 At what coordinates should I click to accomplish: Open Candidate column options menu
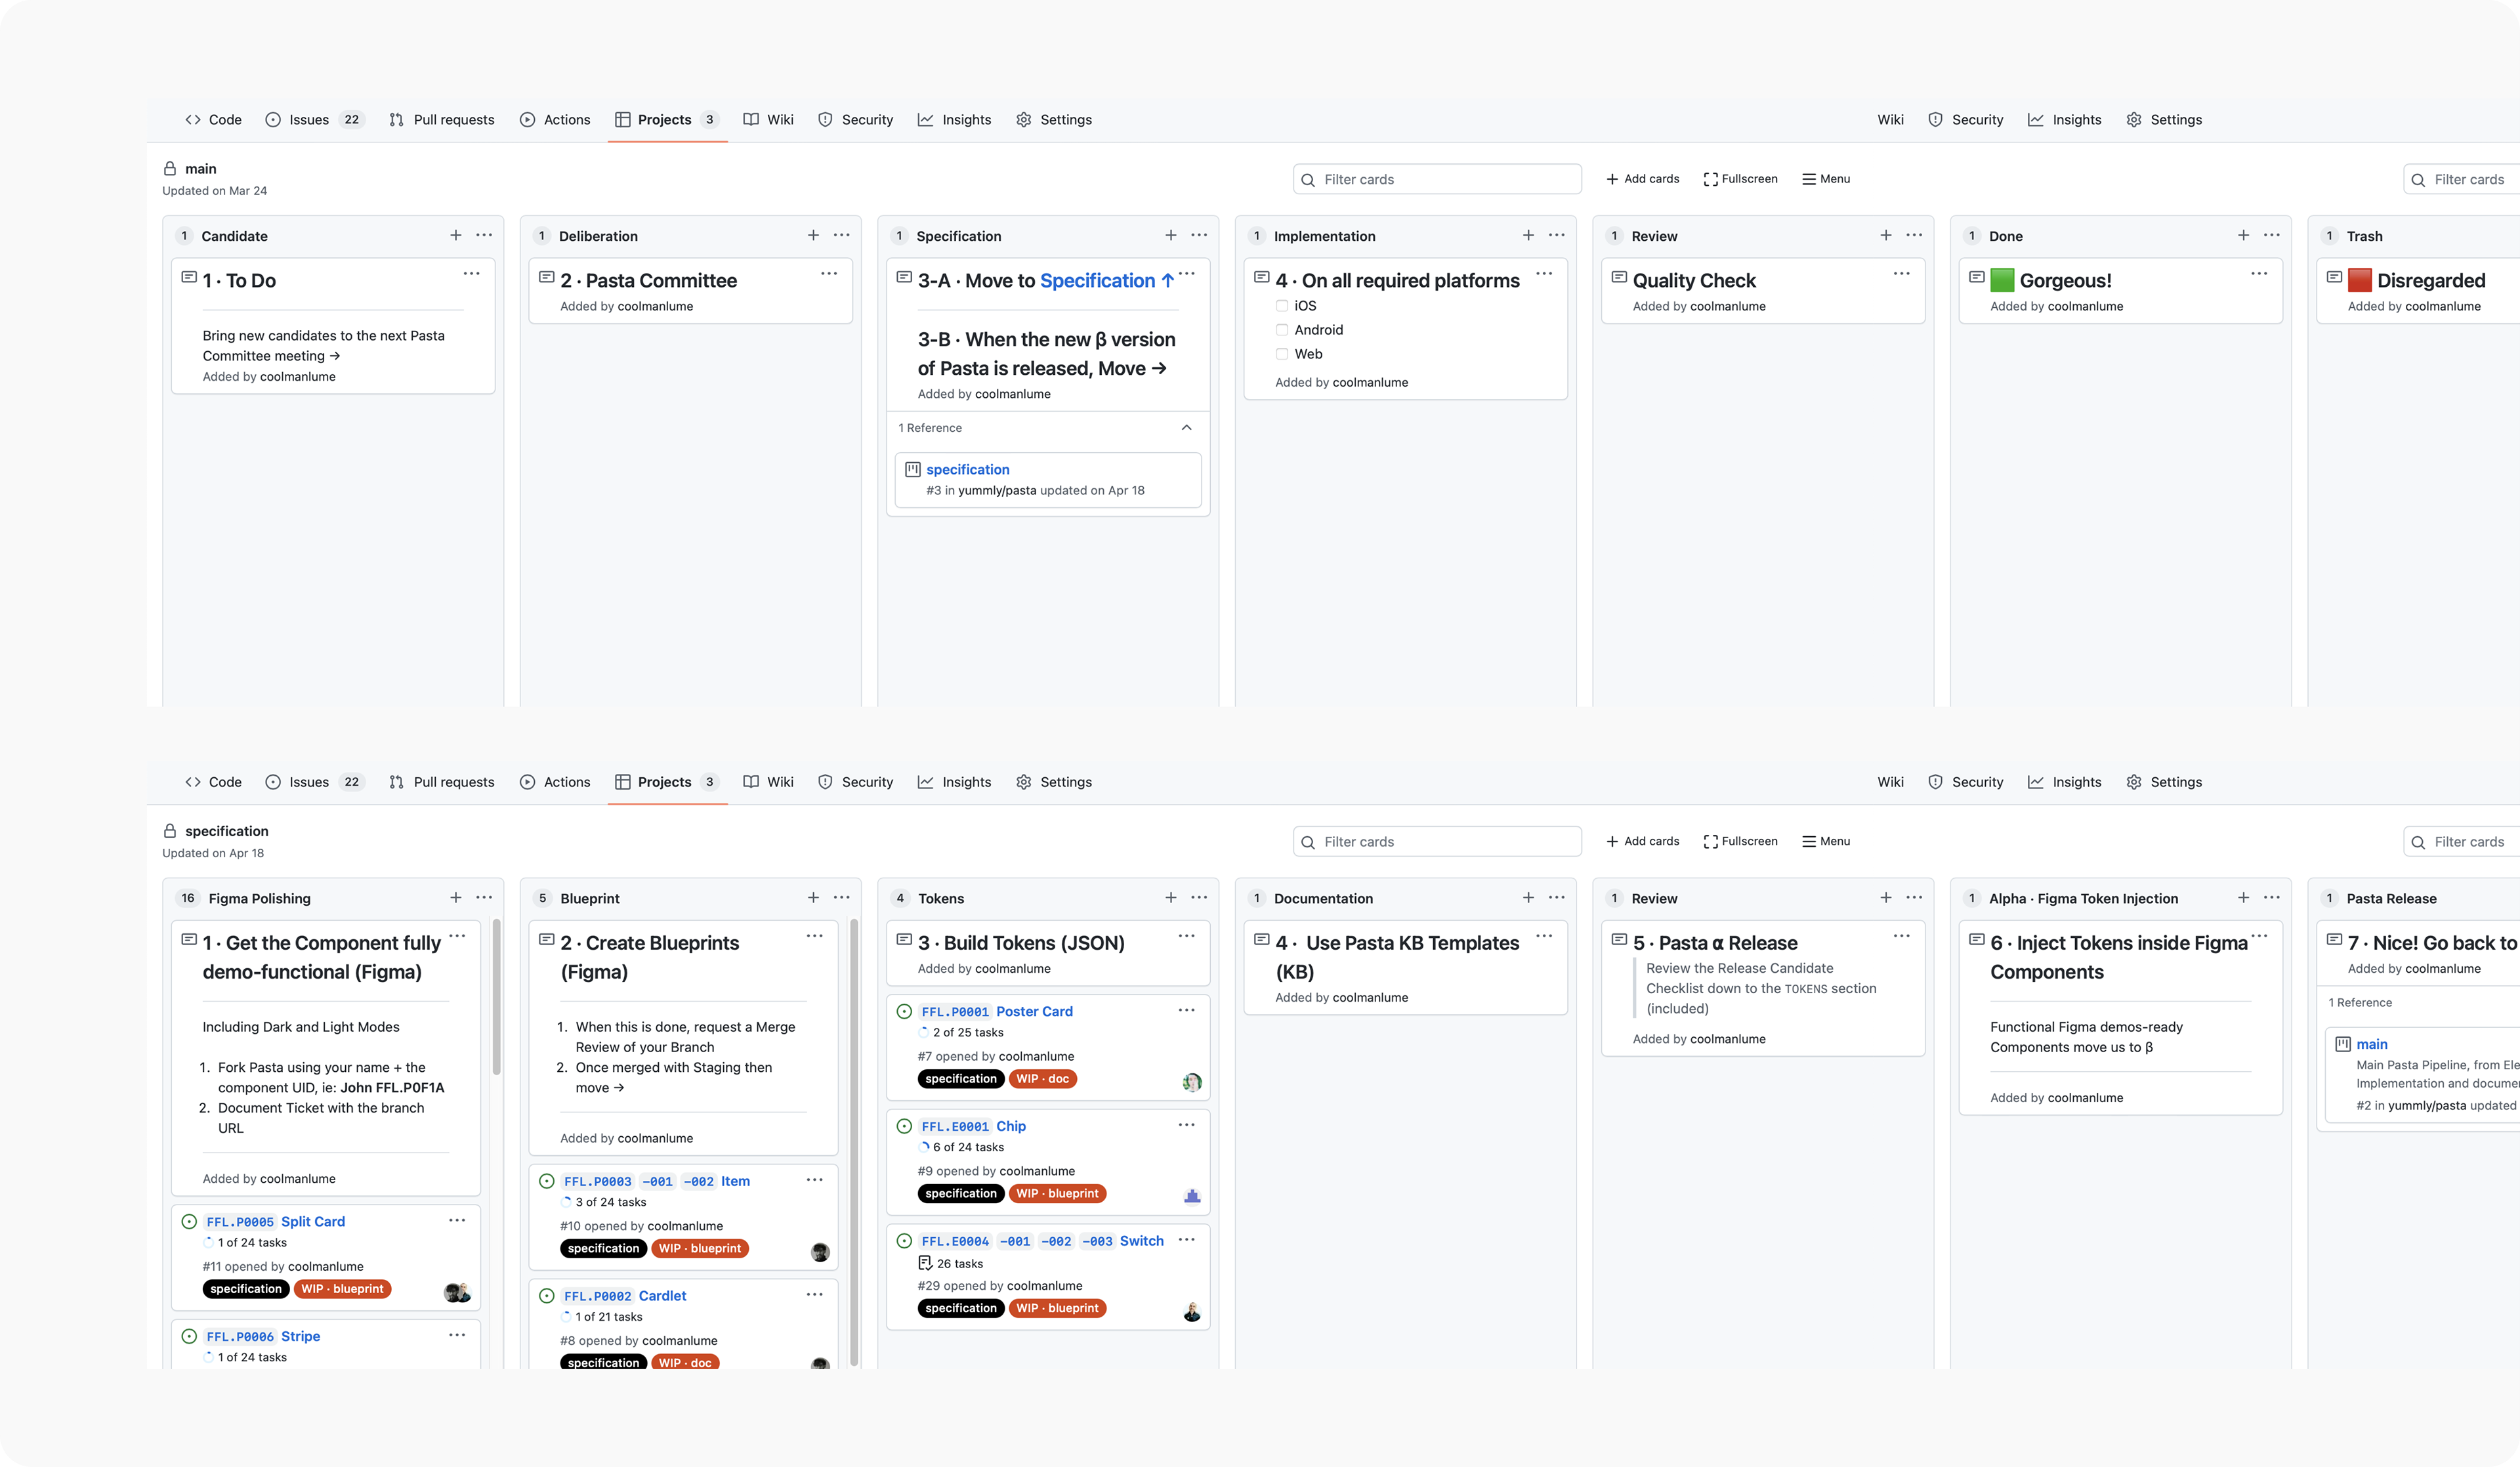[484, 235]
